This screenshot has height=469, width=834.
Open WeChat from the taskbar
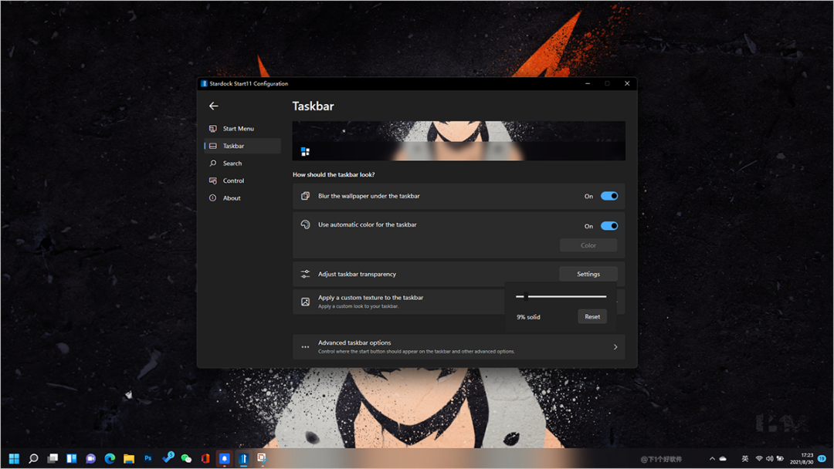tap(186, 458)
